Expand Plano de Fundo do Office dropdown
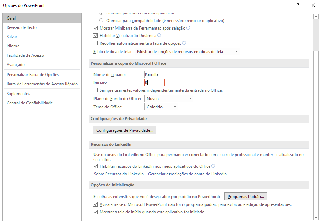 [169, 98]
